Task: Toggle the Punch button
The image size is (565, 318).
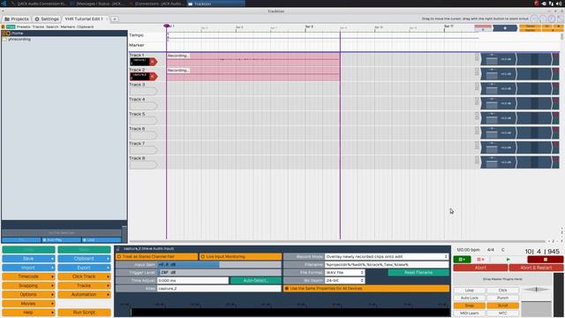Action: 502,298
